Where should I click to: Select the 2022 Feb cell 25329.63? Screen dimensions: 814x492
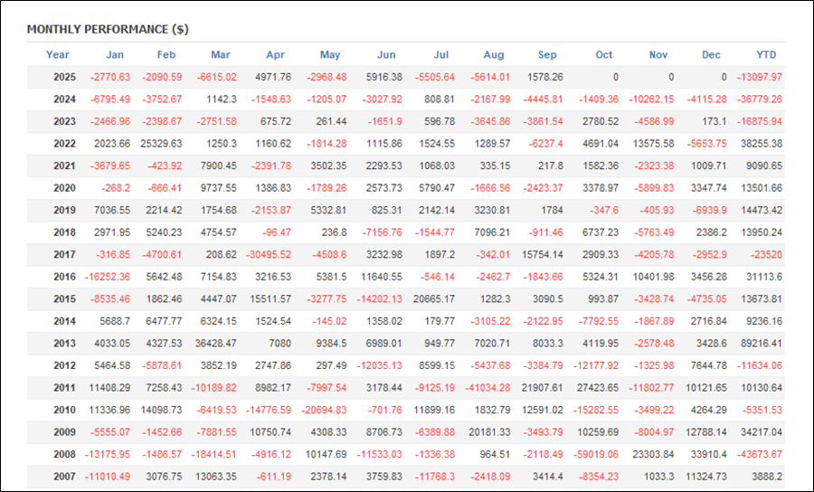tap(158, 144)
